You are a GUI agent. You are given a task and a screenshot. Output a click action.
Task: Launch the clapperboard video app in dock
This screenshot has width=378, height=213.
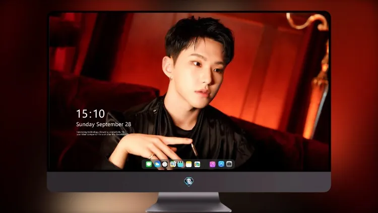180,164
